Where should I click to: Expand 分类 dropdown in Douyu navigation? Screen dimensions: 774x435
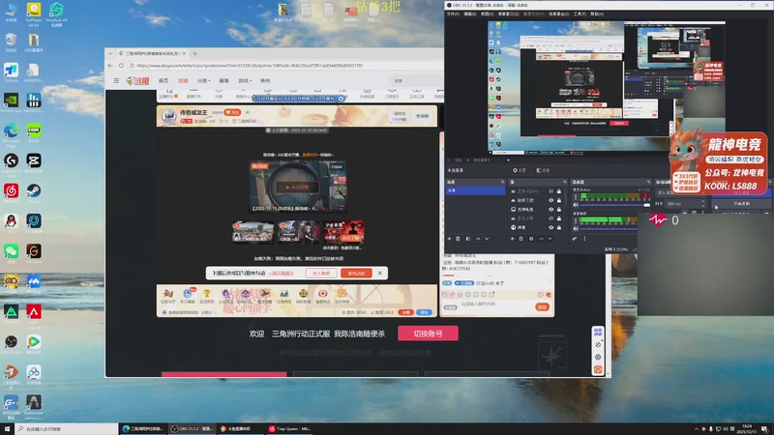pos(204,80)
